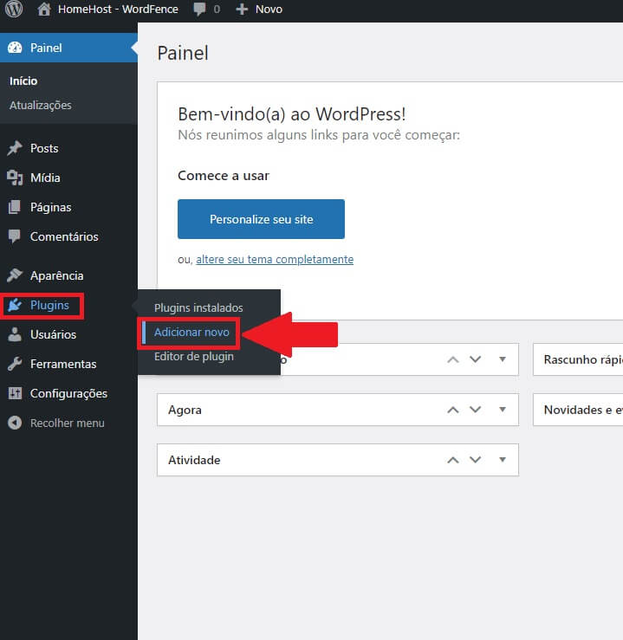
Task: Move the Agora widget down
Action: pos(475,410)
